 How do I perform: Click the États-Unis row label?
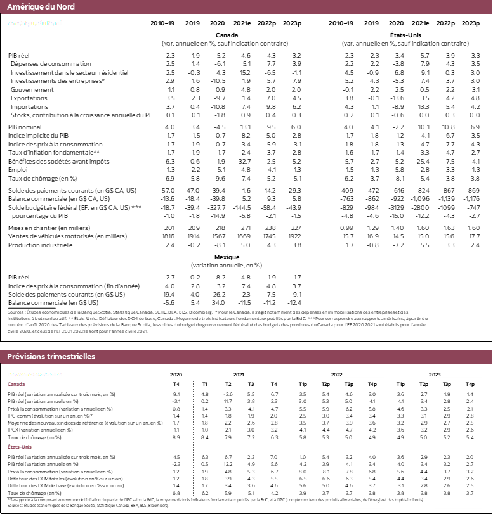[x=20, y=447]
